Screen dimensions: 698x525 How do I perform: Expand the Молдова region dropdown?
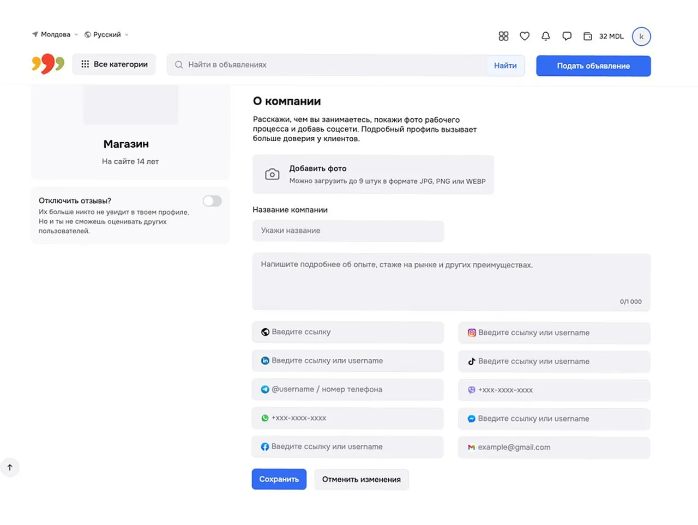55,34
